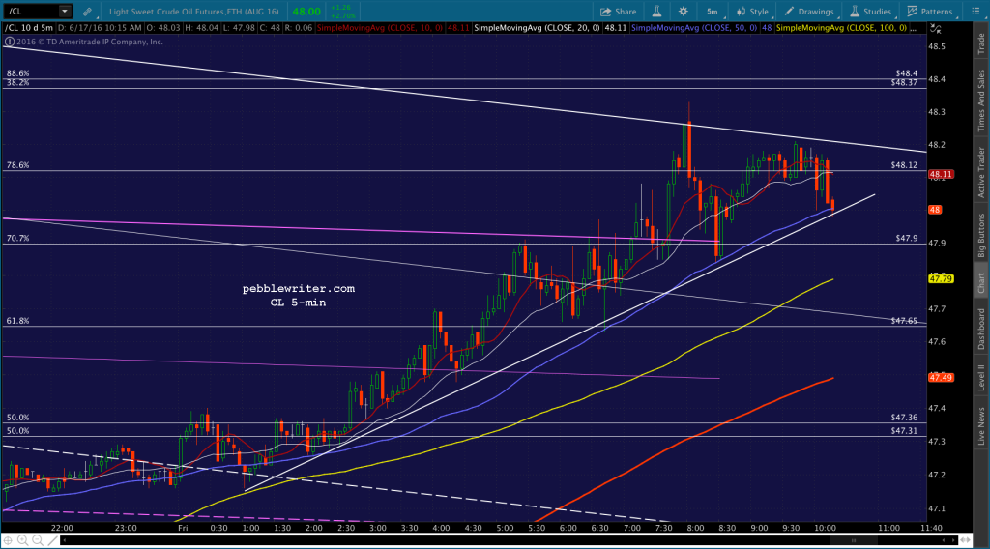Click the /CL 10 d 5m chart label

(x=29, y=28)
